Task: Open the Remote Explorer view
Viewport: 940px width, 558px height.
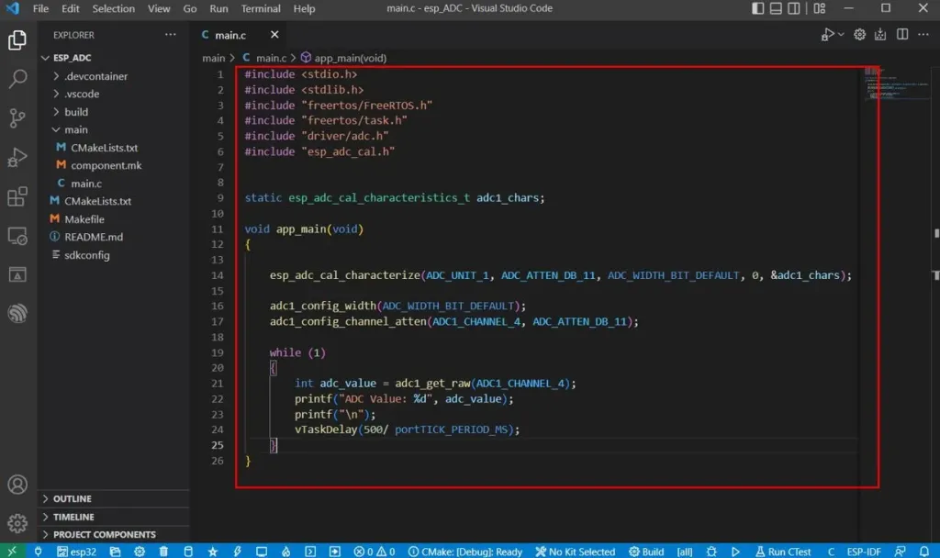Action: (x=17, y=236)
